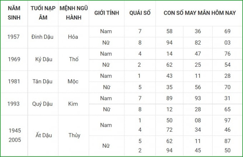243x157 pixels.
Task: Click the Hỏa element cell
Action: pos(73,37)
